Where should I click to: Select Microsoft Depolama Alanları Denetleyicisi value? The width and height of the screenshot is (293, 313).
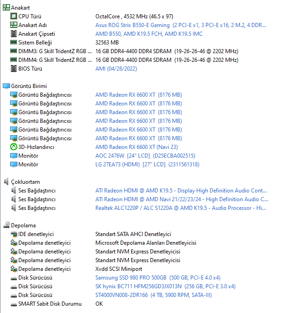(146, 243)
